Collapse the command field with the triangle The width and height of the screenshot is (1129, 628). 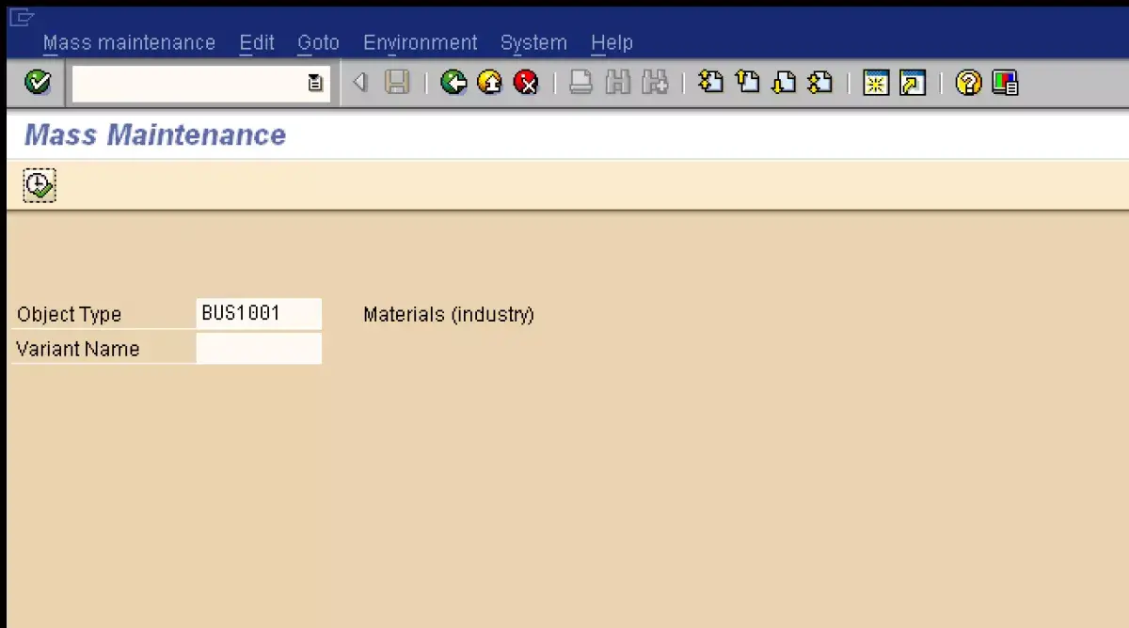coord(359,83)
